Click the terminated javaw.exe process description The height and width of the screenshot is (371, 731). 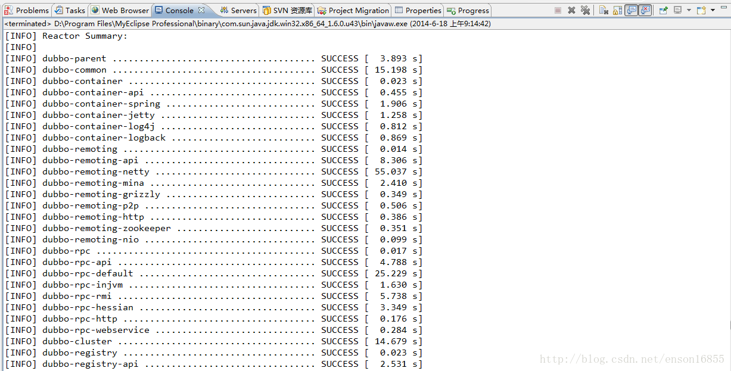point(247,24)
